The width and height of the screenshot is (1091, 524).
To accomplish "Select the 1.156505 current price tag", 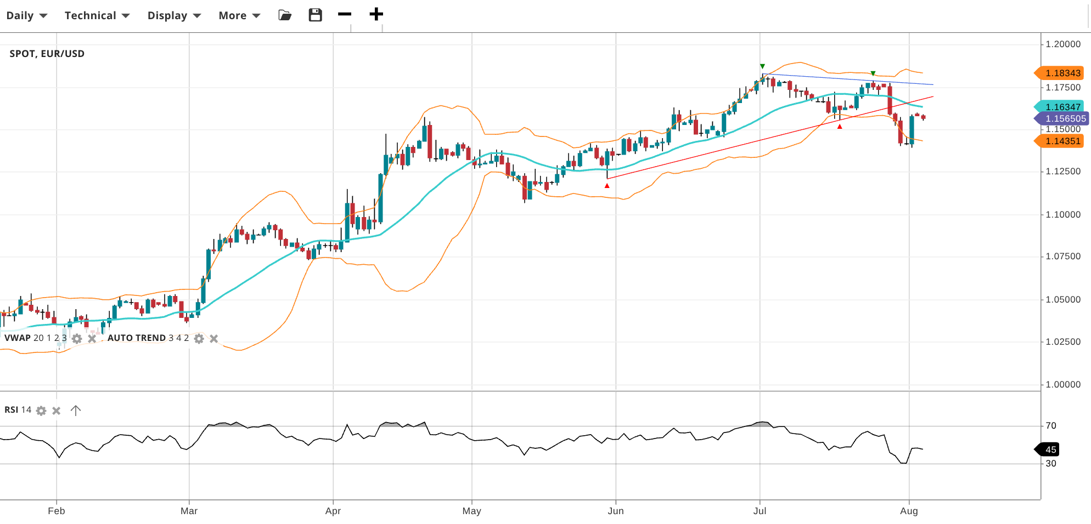I will click(x=1064, y=118).
